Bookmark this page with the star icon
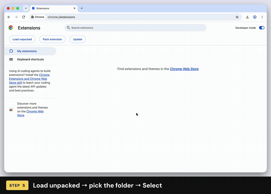 [x=237, y=17]
